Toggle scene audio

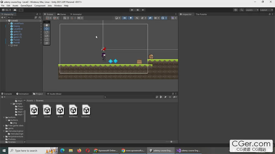point(137,18)
